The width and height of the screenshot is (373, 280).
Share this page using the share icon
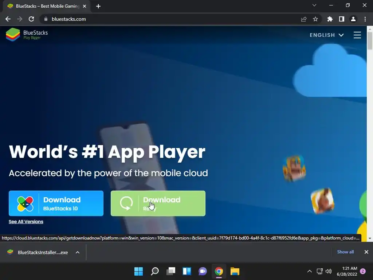click(304, 19)
